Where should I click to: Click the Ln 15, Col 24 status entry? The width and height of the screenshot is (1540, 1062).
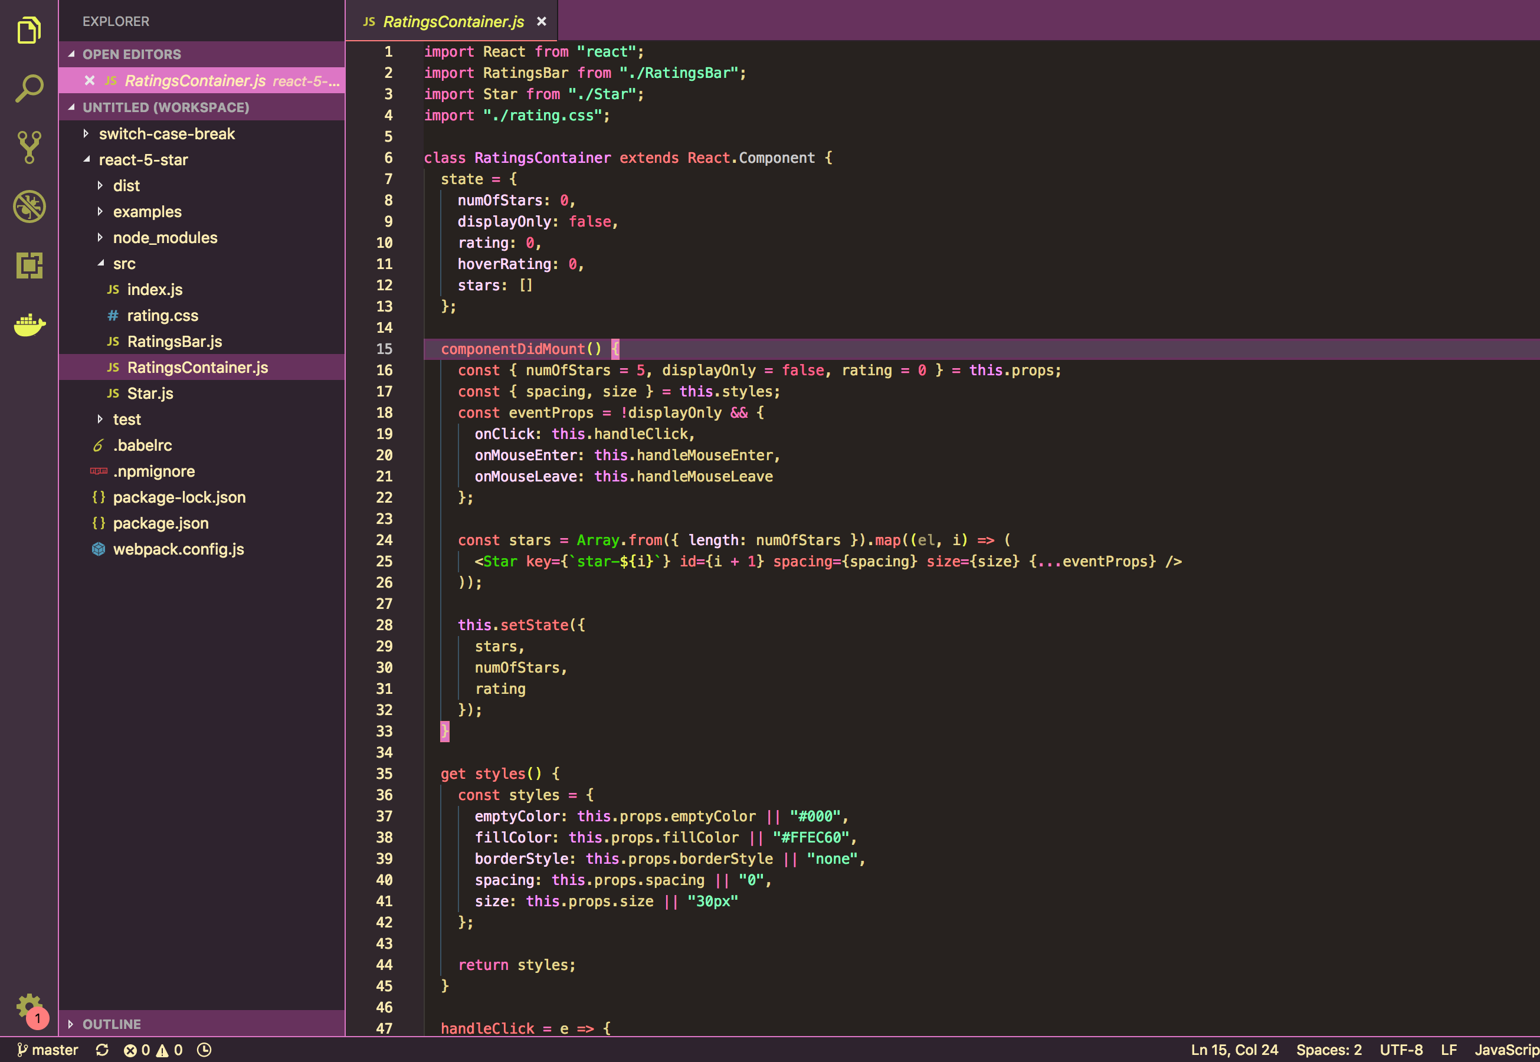pos(1234,1050)
